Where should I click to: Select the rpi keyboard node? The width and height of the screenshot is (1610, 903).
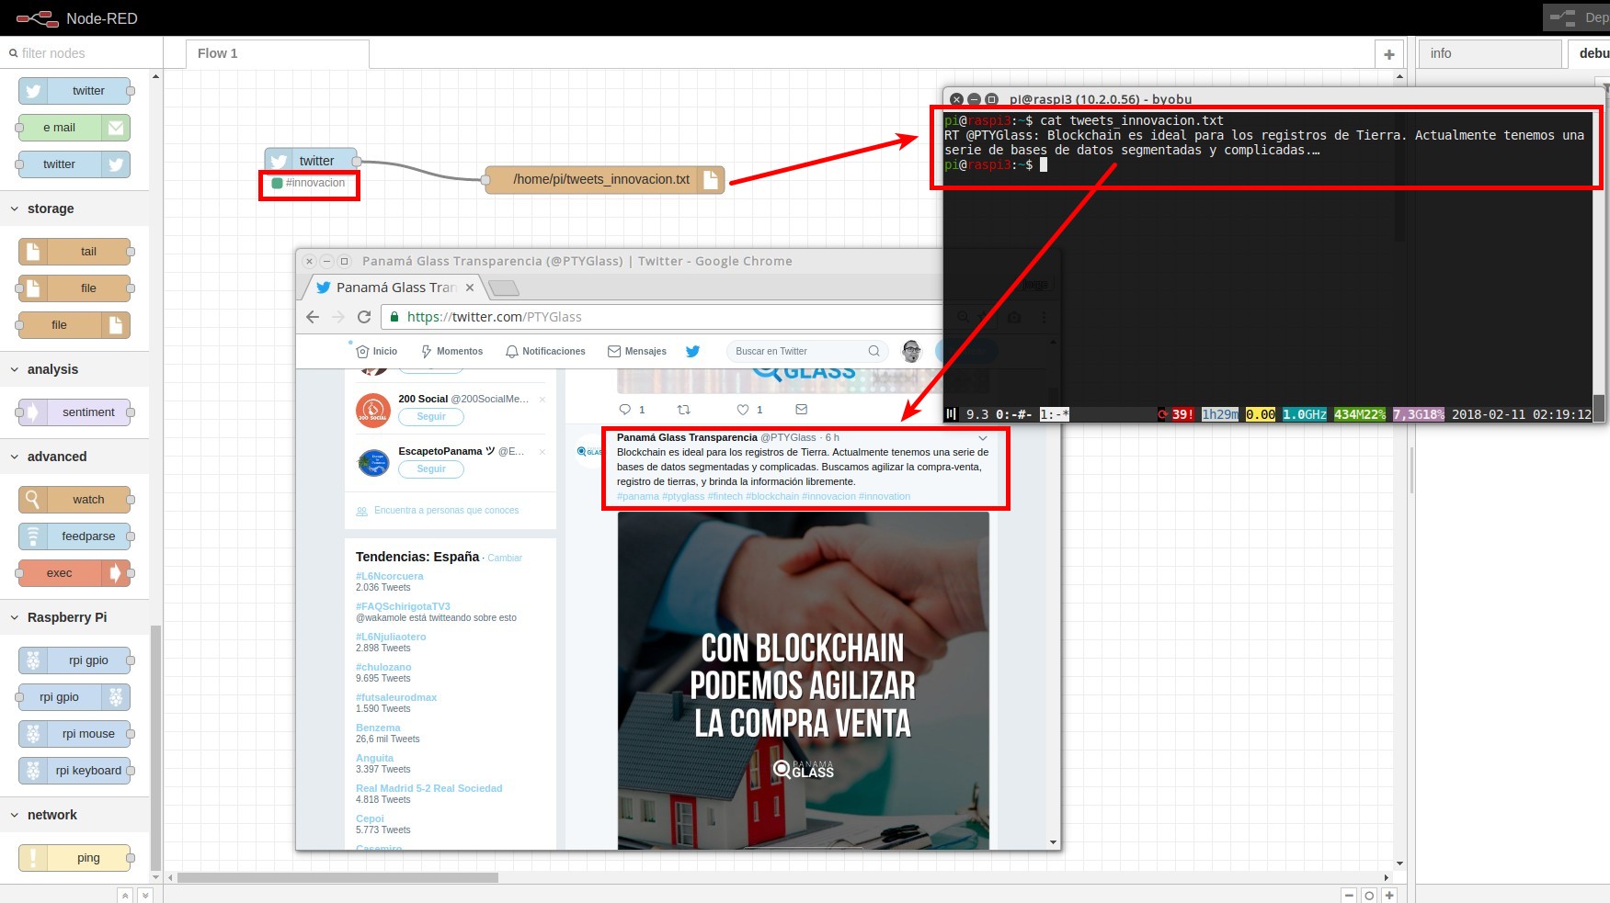tap(74, 771)
